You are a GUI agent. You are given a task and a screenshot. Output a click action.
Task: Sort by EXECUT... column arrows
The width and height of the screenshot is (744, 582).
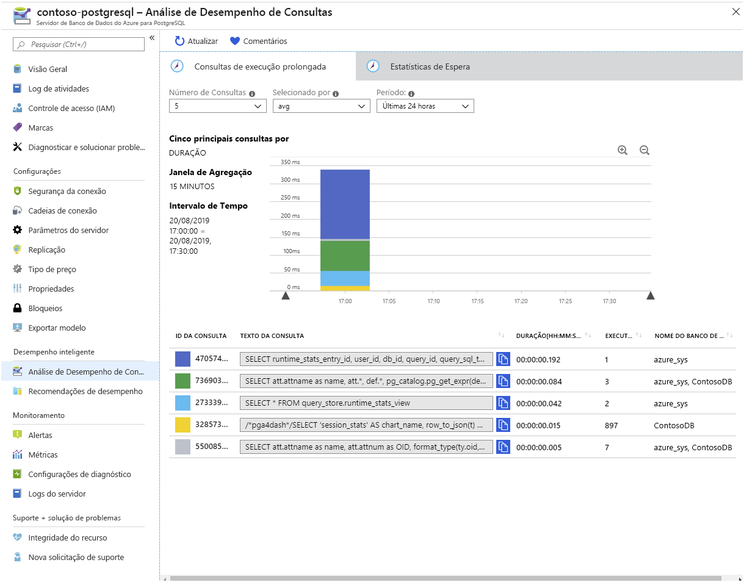(639, 336)
